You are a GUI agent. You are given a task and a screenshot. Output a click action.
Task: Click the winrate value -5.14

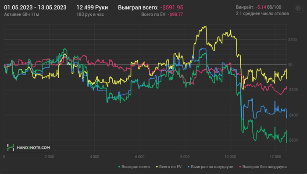[261, 7]
